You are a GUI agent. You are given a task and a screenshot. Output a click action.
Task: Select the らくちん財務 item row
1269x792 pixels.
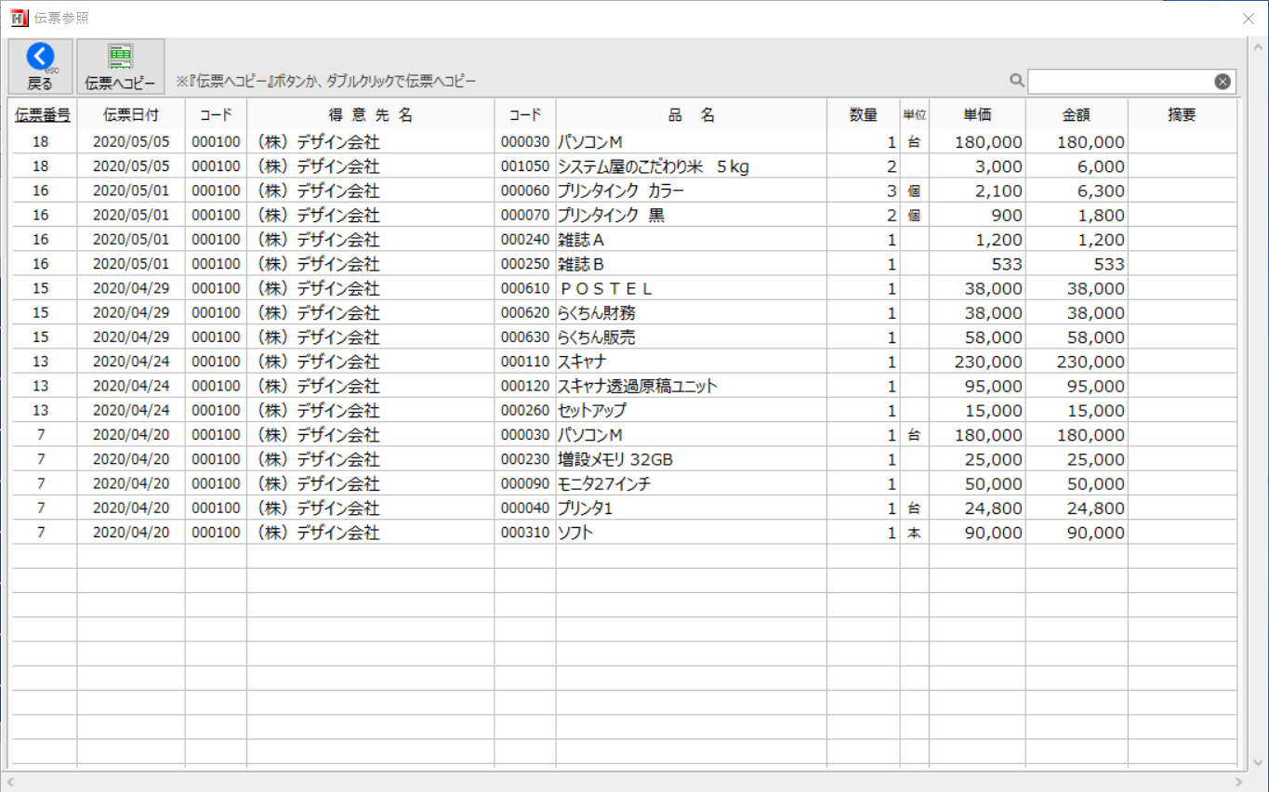click(x=596, y=313)
